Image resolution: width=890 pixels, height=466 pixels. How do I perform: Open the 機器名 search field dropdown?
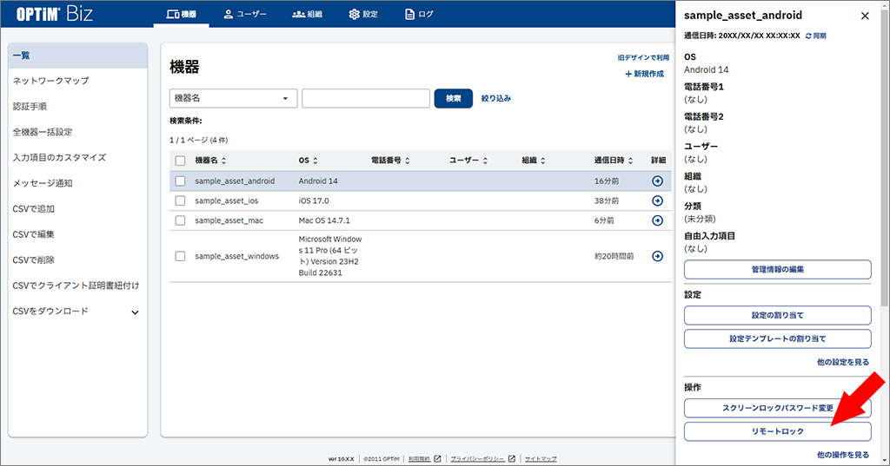pyautogui.click(x=233, y=98)
